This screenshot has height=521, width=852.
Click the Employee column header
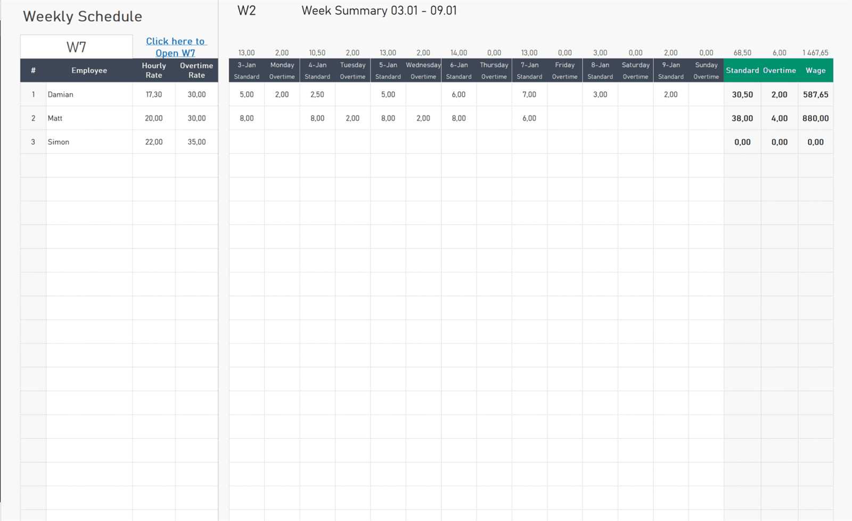[89, 70]
